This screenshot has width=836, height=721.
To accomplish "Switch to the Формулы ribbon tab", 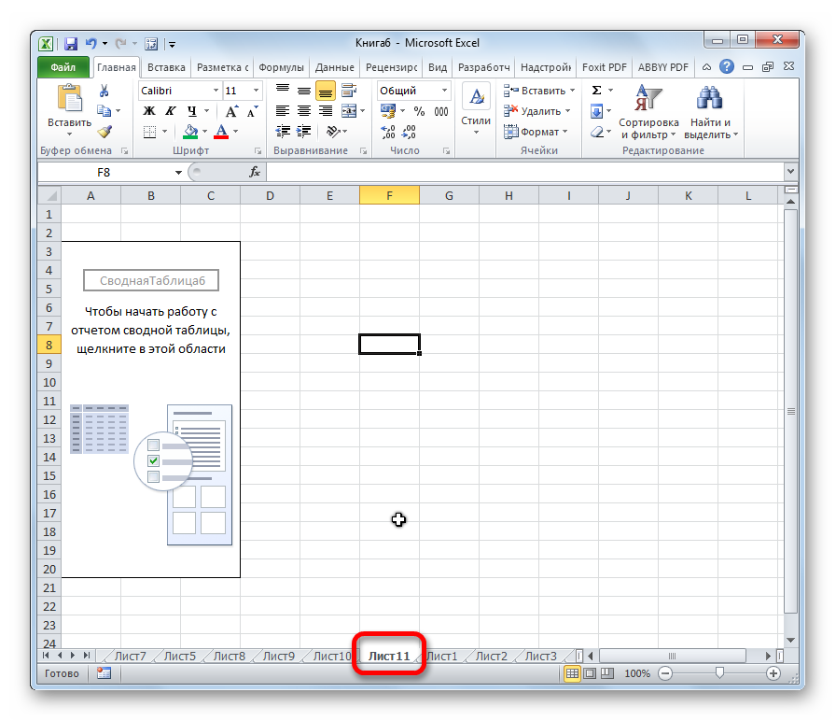I will pyautogui.click(x=281, y=67).
